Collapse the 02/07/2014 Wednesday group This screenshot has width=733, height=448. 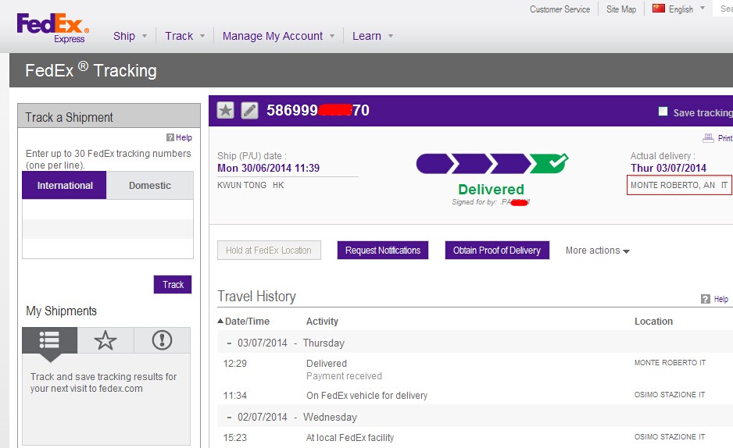point(229,418)
